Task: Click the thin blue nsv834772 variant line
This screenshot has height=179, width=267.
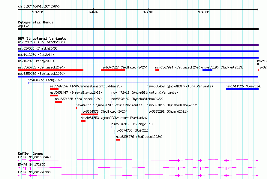Action: click(143, 83)
